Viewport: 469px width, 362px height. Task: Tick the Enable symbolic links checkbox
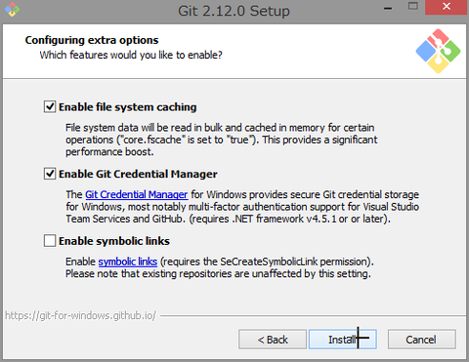coord(50,241)
